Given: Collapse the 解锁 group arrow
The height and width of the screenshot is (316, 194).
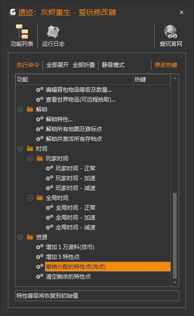Looking at the screenshot, I should pyautogui.click(x=20, y=109).
